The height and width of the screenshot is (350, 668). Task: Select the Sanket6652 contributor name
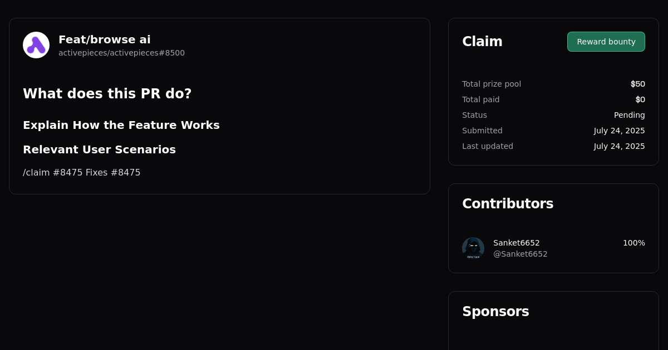click(x=517, y=243)
